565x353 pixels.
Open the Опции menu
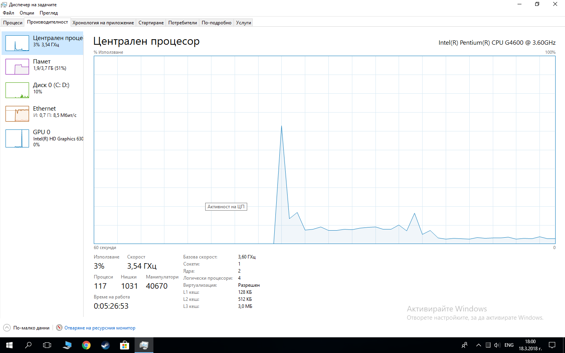pyautogui.click(x=27, y=13)
